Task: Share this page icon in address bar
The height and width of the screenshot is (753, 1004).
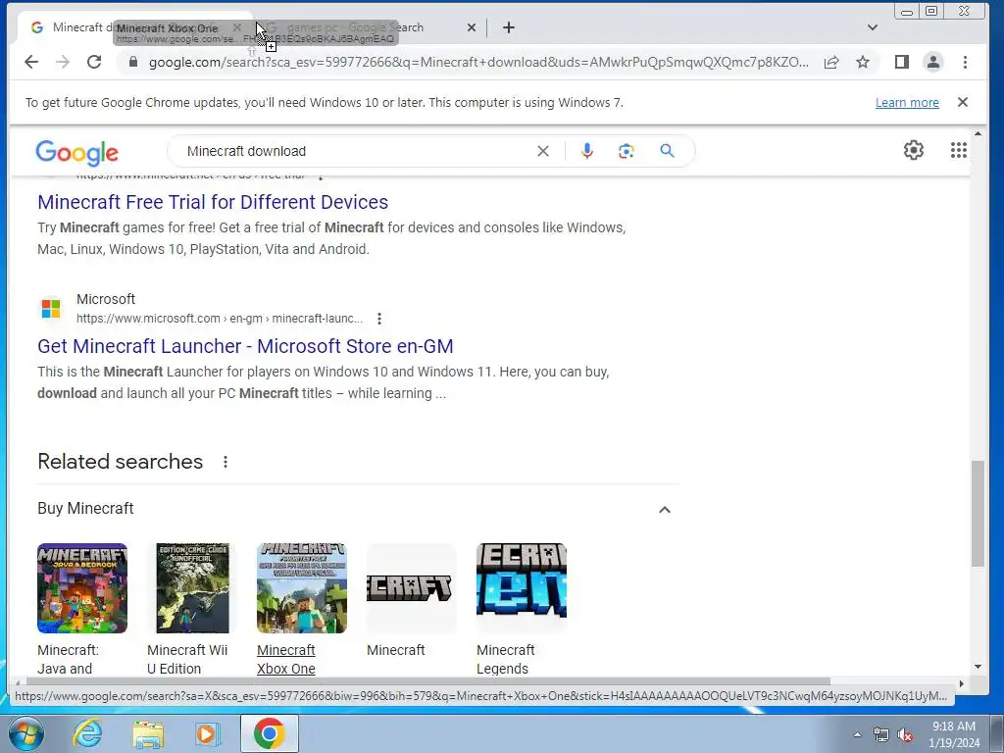Action: tap(831, 62)
